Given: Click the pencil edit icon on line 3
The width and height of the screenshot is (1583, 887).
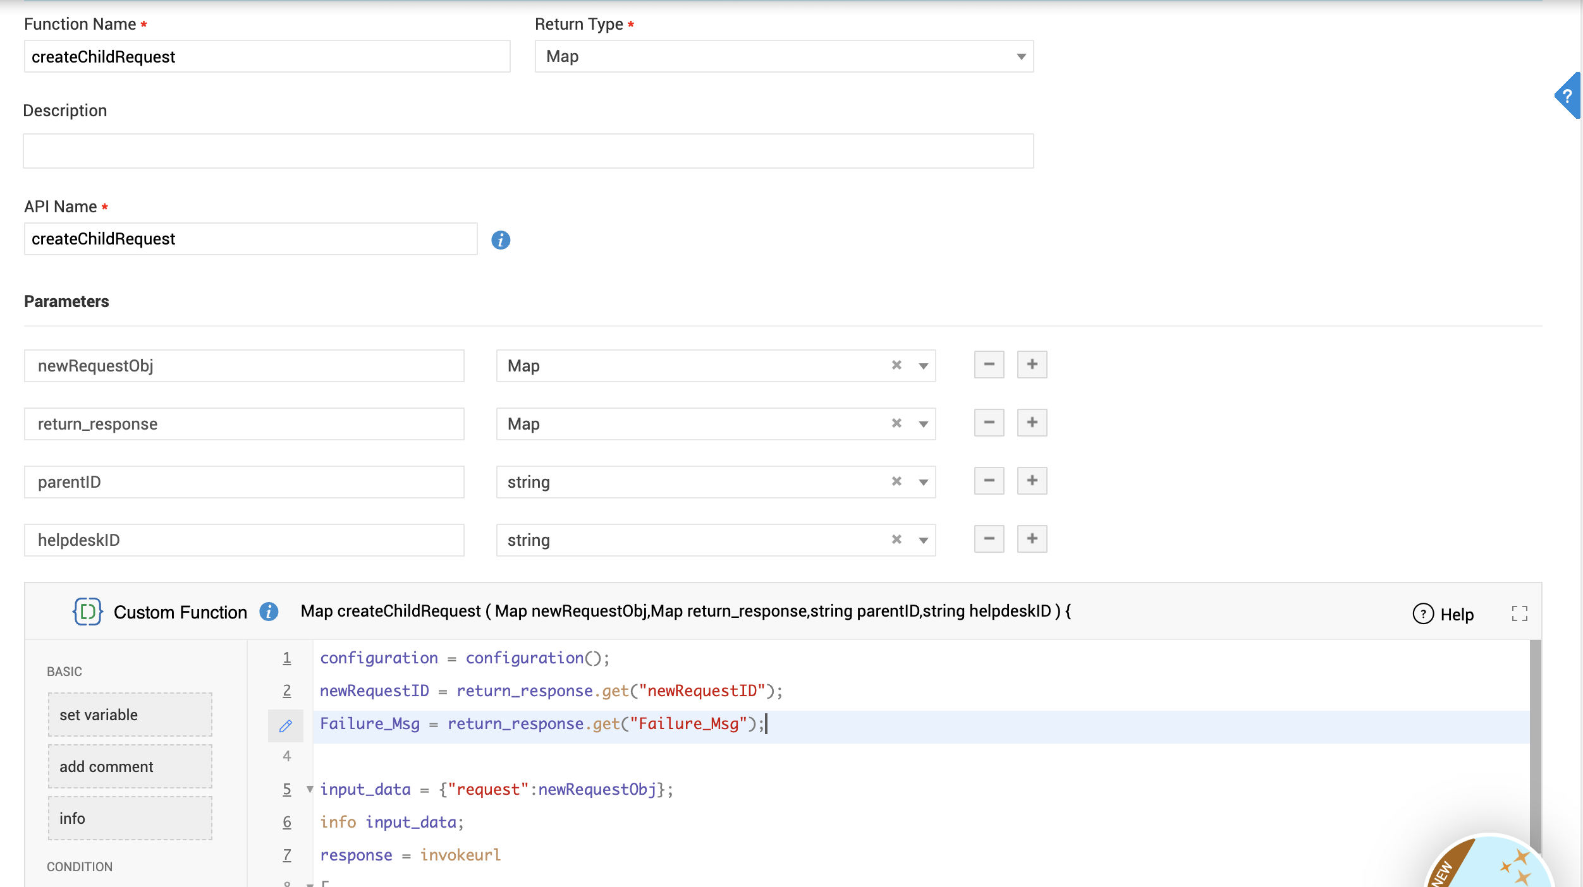Looking at the screenshot, I should coord(286,725).
